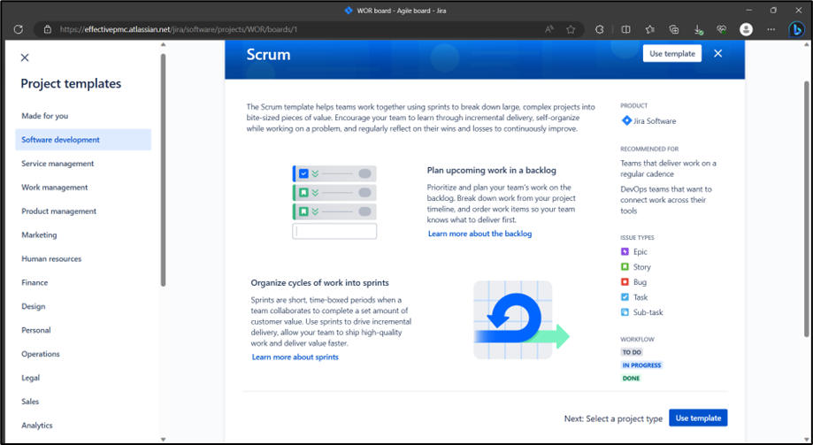Click the Project templates sidebar scrollbar thumb
Image resolution: width=813 pixels, height=445 pixels.
(x=163, y=170)
